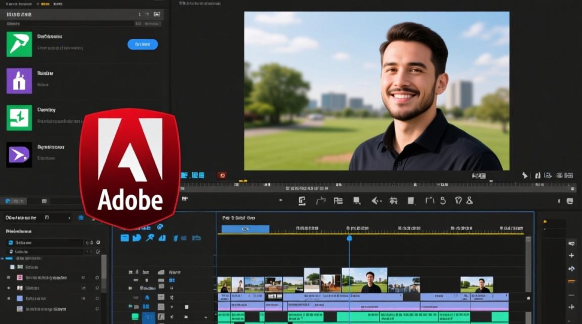The width and height of the screenshot is (582, 324).
Task: Select the blue wrench tool in timeline toolbar
Action: (x=150, y=238)
